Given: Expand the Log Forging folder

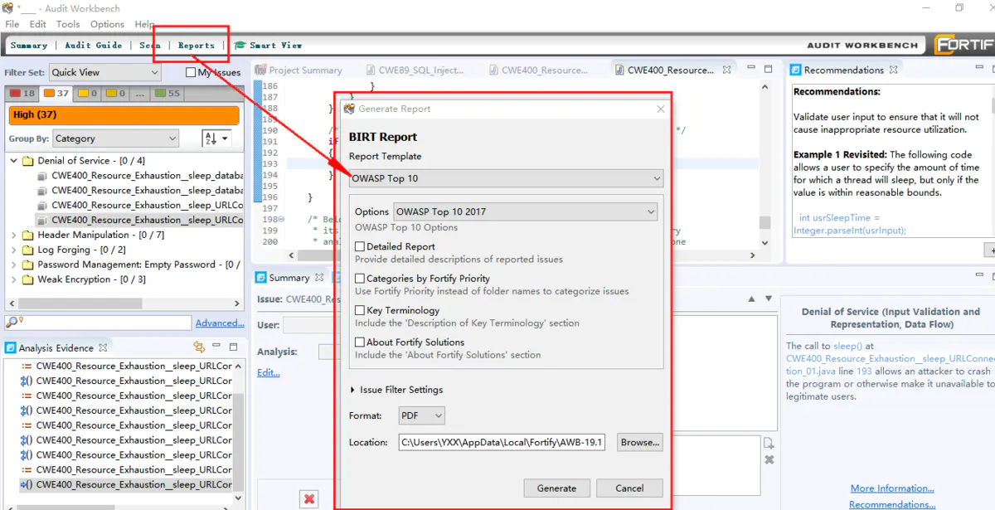Looking at the screenshot, I should click(x=13, y=250).
